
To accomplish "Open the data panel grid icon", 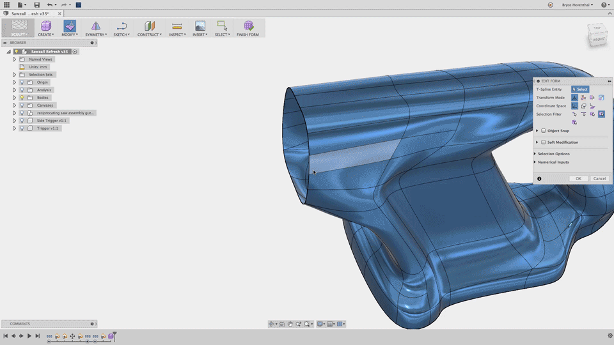I will (6, 4).
